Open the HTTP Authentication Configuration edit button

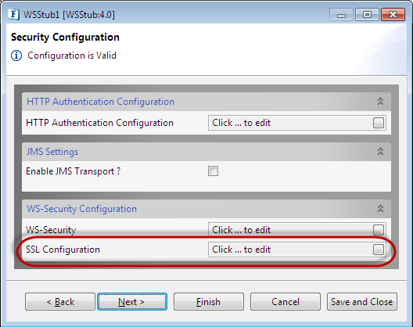click(379, 123)
